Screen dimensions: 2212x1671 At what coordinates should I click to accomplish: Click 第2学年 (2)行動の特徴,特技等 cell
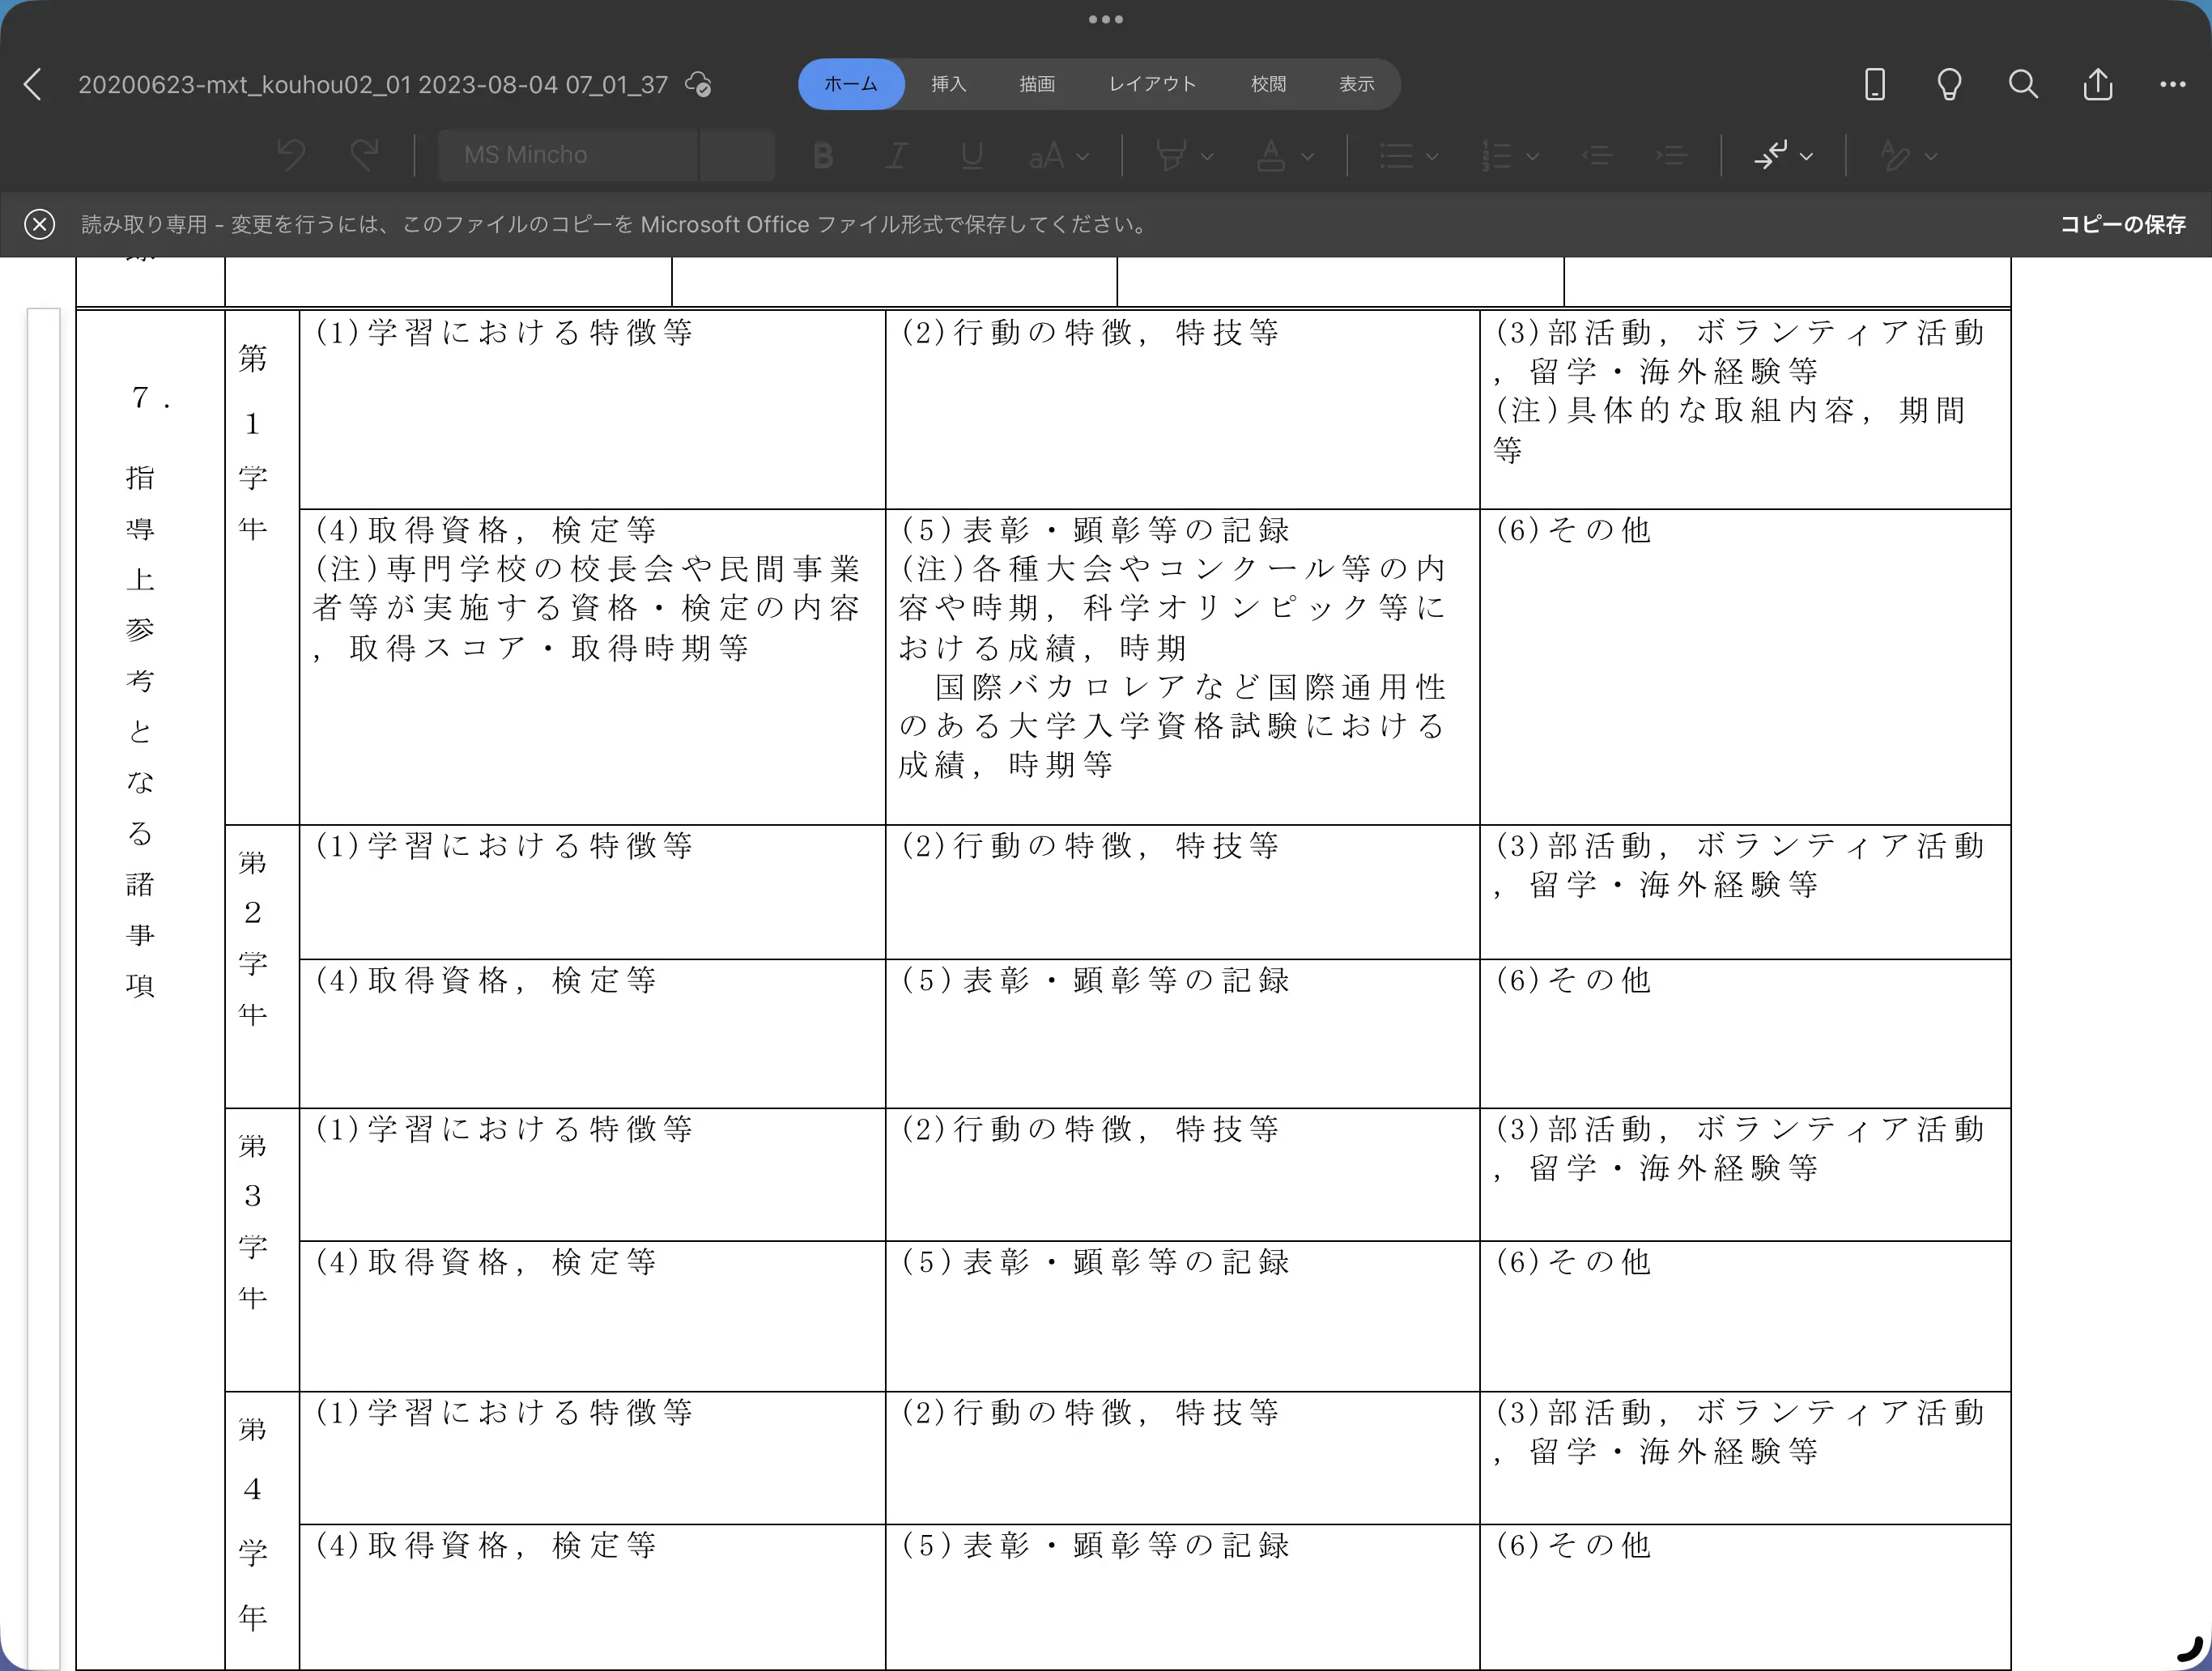[x=1182, y=892]
